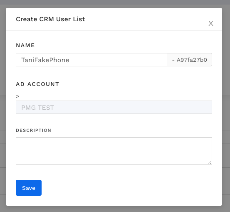The height and width of the screenshot is (212, 230).
Task: Expand the '>' chevron under Ad Account
Action: 17,96
